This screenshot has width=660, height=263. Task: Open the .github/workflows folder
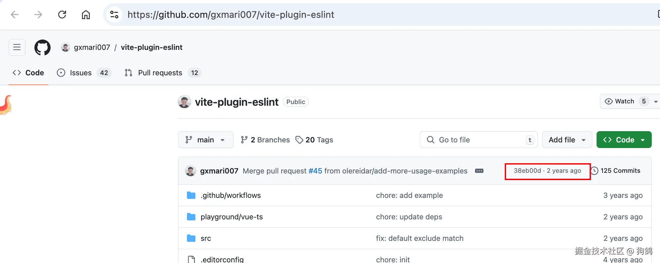pos(231,195)
